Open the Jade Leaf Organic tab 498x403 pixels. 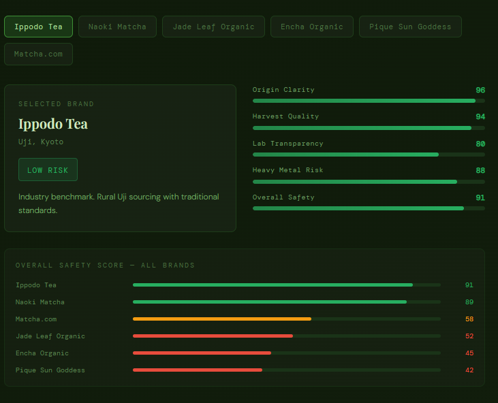click(213, 27)
